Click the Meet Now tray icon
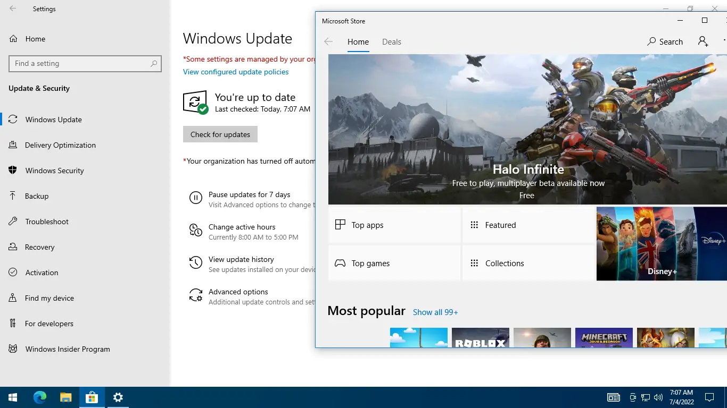 pyautogui.click(x=633, y=397)
